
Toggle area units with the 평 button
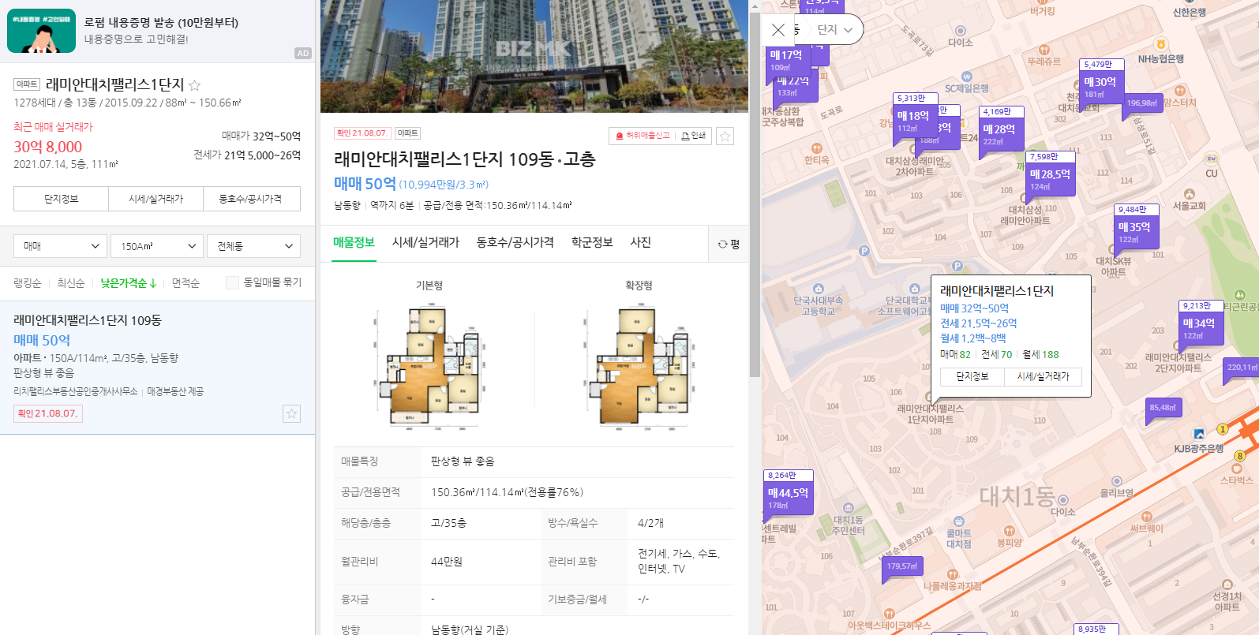(729, 245)
